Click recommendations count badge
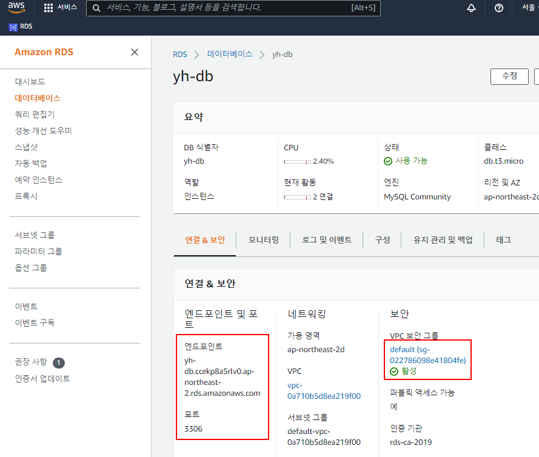Viewport: 539px width, 457px height. [x=59, y=362]
